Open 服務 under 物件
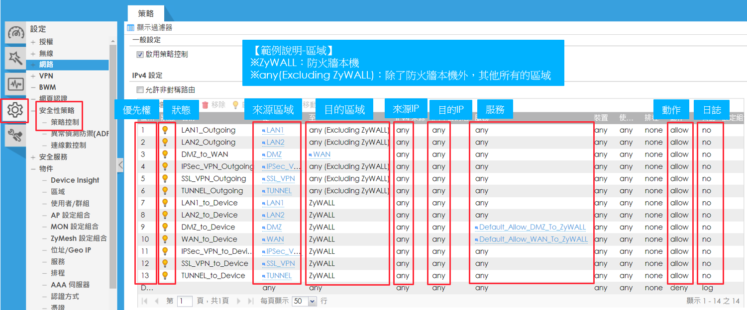The width and height of the screenshot is (747, 310). pos(58,262)
